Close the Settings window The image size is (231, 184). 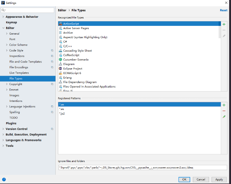point(226,3)
